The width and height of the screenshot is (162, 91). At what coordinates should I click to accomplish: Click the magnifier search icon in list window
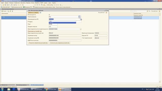pyautogui.click(x=149, y=11)
